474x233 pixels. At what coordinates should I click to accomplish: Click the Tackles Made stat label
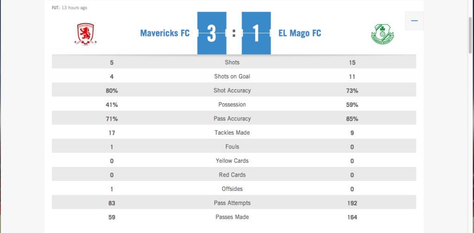click(232, 133)
